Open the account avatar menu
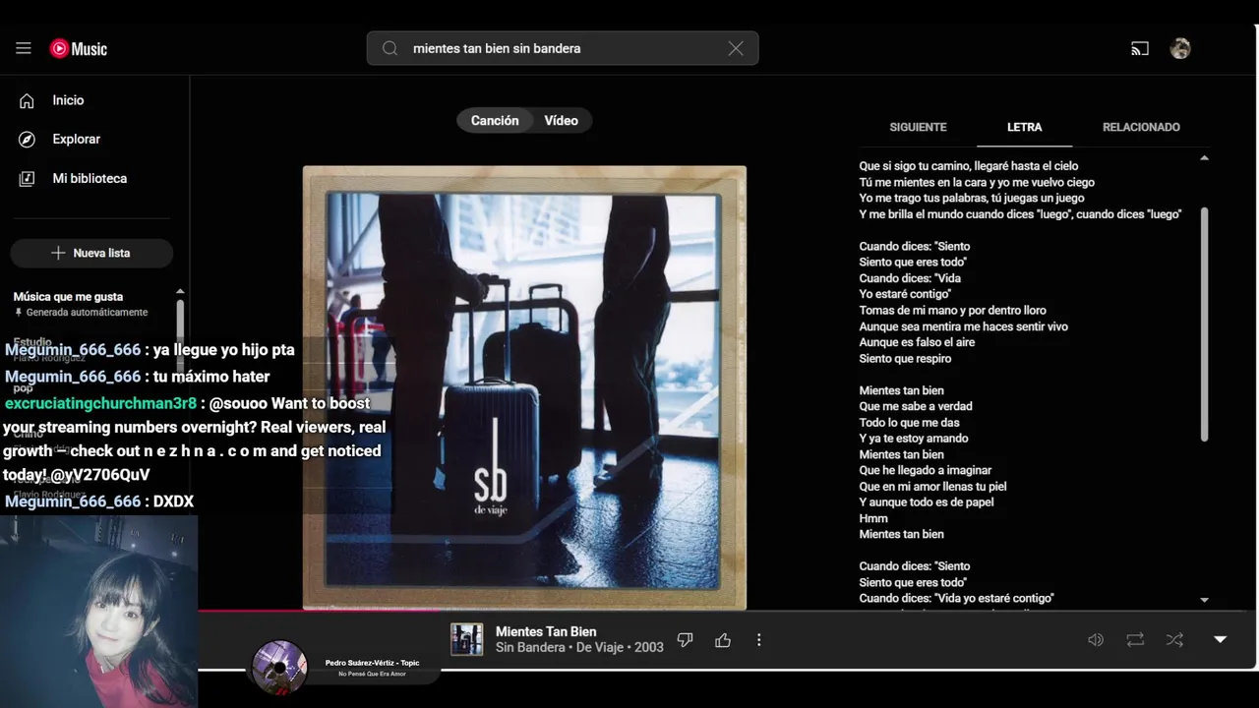The image size is (1259, 708). [x=1180, y=48]
